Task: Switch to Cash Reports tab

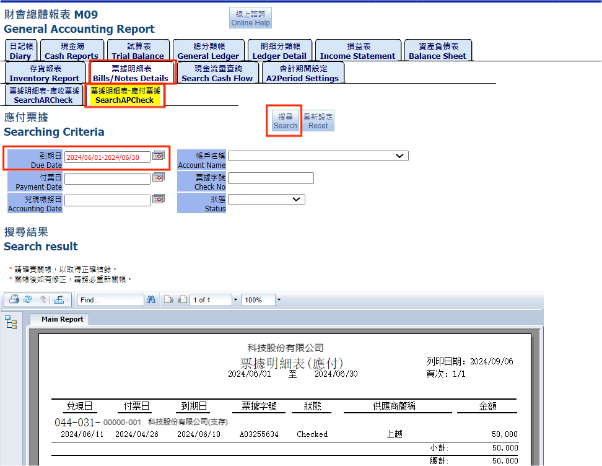Action: [x=72, y=51]
